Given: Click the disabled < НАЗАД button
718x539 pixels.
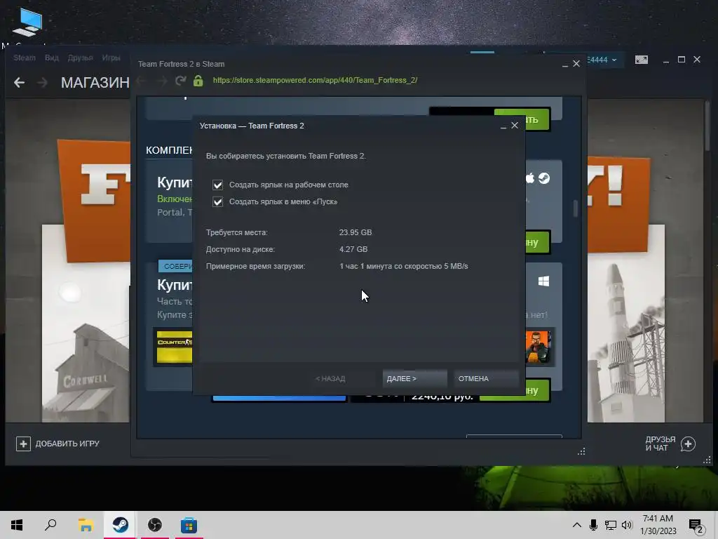Looking at the screenshot, I should pos(330,378).
